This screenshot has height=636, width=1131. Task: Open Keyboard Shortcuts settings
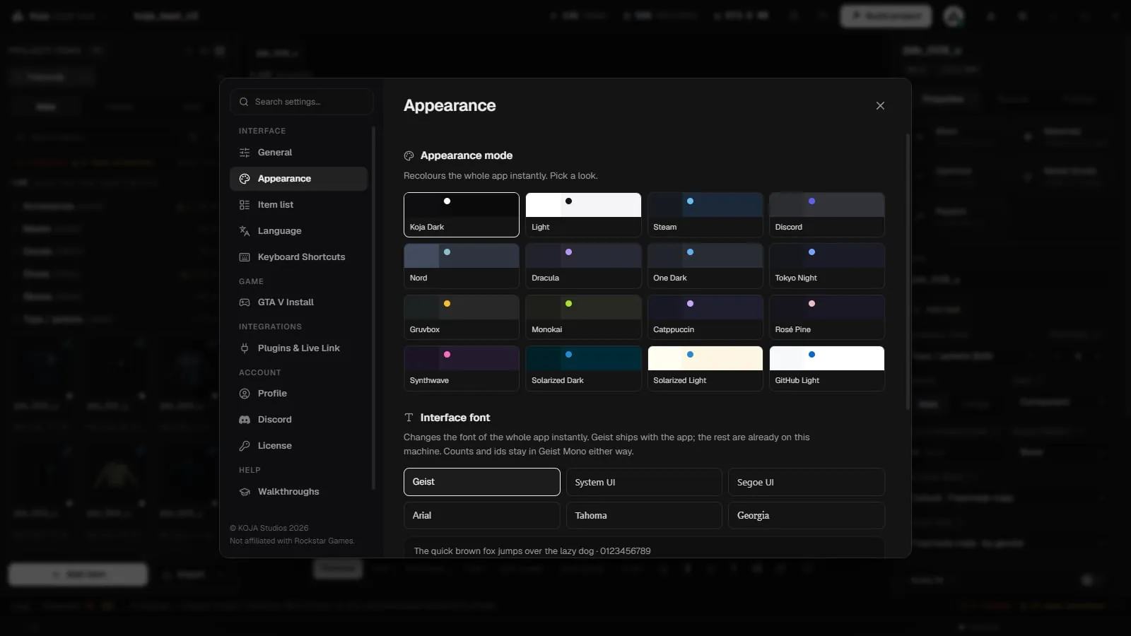pos(298,257)
